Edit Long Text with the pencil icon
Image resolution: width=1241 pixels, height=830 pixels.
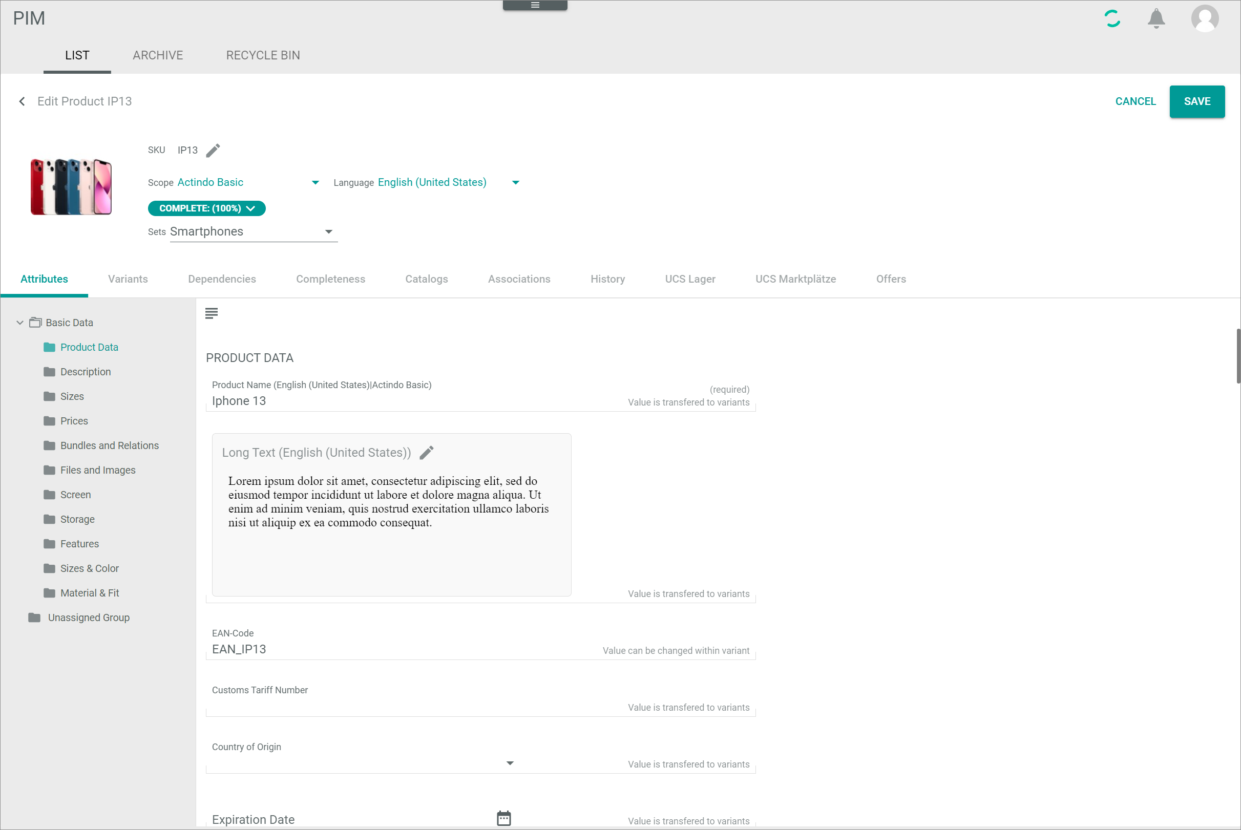(427, 453)
